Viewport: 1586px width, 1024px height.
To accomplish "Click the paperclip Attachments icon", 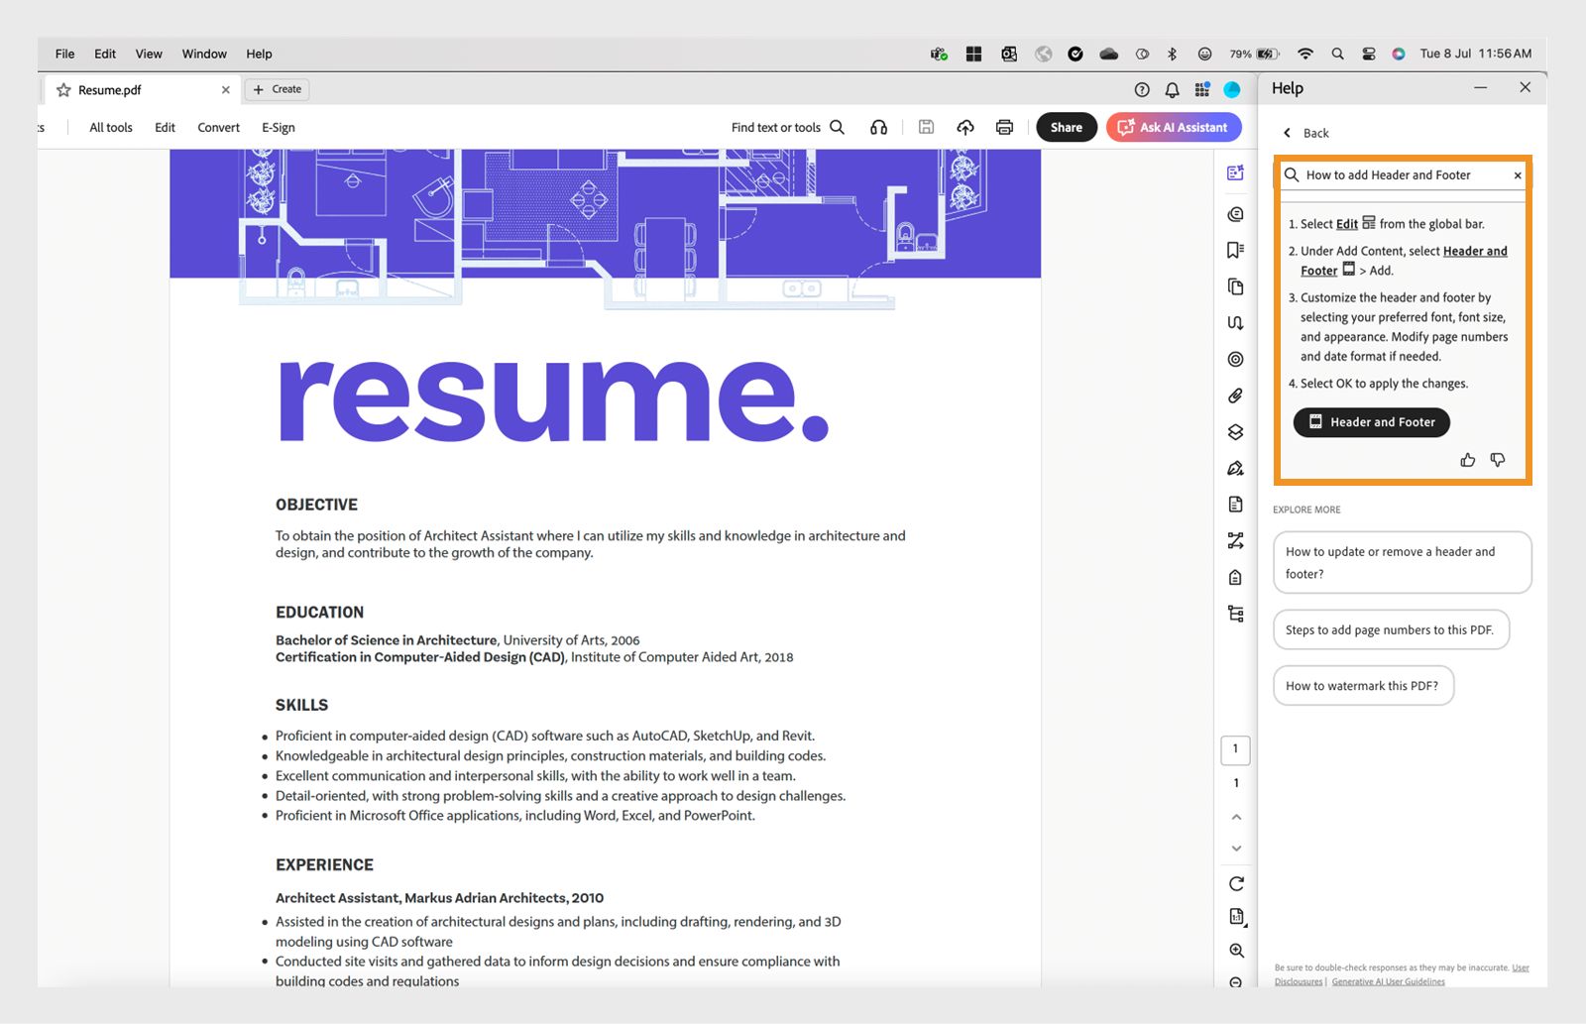I will coord(1235,396).
